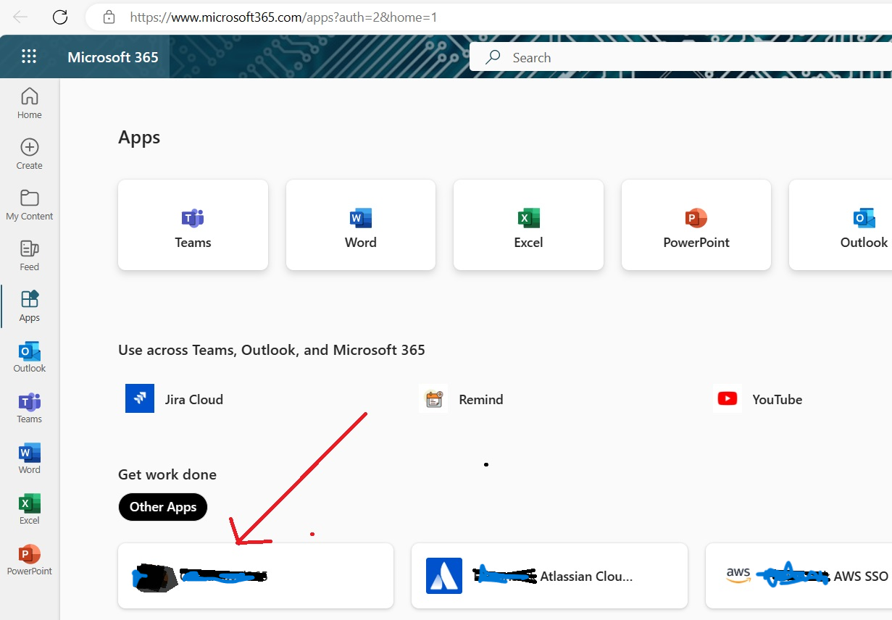Viewport: 892px width, 620px height.
Task: Select Apps in the sidebar
Action: pos(30,306)
